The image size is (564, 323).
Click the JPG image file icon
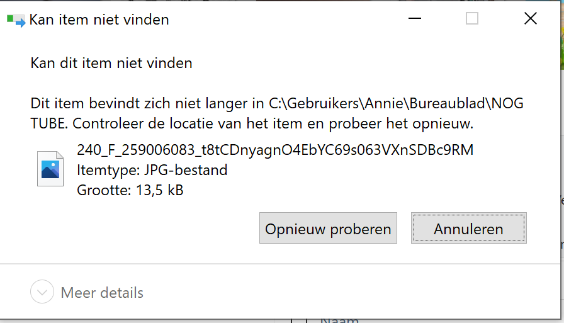point(50,169)
